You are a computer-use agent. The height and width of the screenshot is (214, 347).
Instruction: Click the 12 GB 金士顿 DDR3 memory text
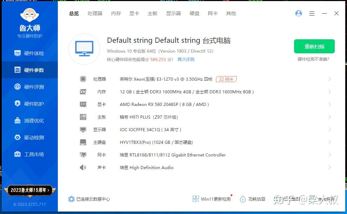[187, 92]
